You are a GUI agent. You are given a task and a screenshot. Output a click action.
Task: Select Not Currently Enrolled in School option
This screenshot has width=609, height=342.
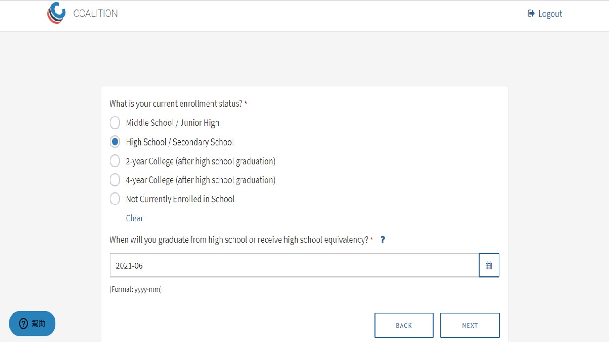coord(115,199)
